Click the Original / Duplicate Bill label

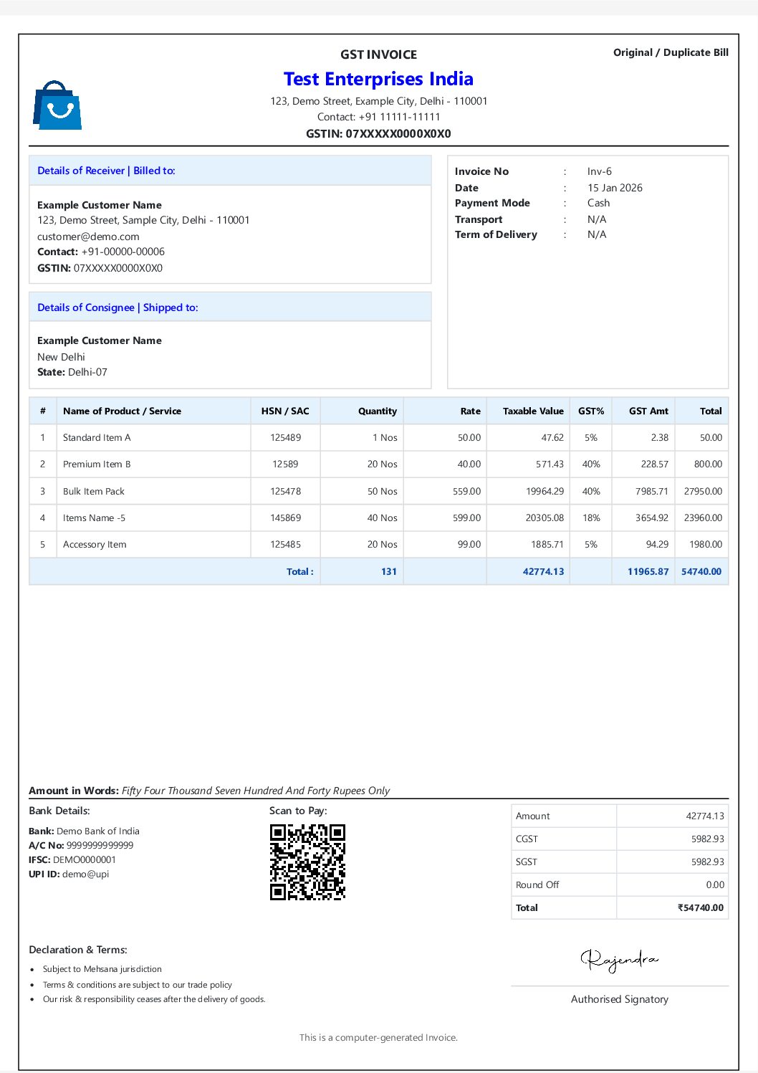point(671,52)
